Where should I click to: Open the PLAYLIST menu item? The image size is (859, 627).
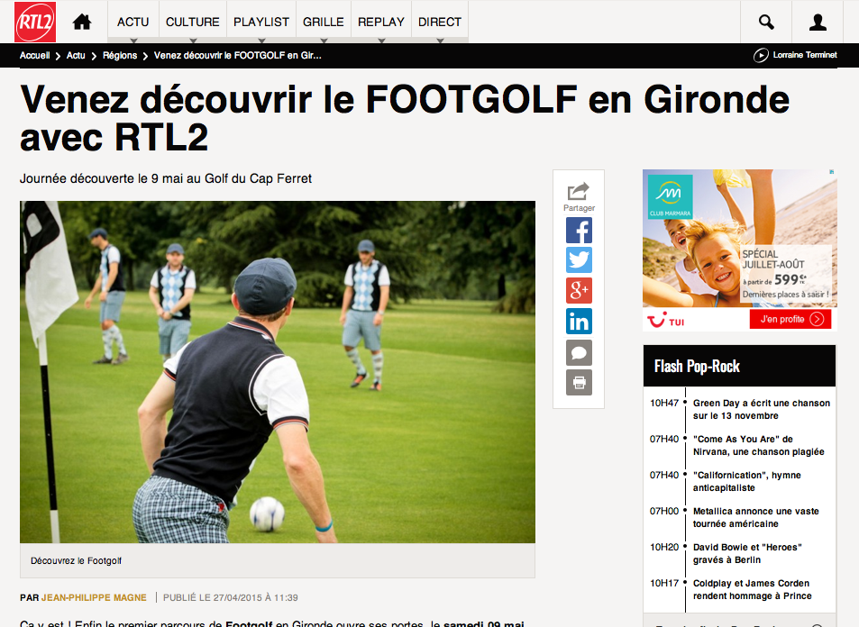[261, 22]
